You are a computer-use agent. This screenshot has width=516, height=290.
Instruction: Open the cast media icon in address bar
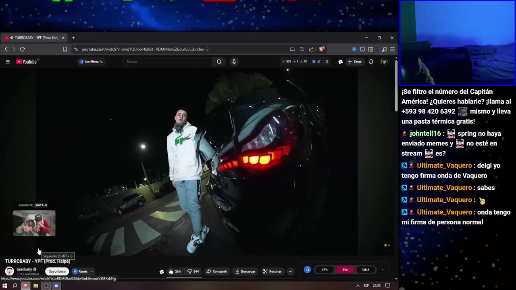click(292, 49)
